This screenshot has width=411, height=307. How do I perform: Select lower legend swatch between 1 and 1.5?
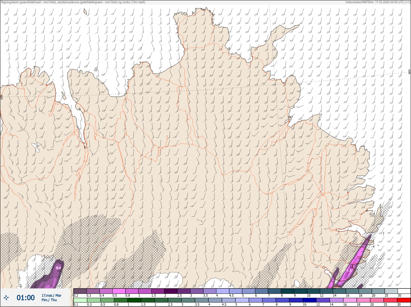tap(134, 300)
